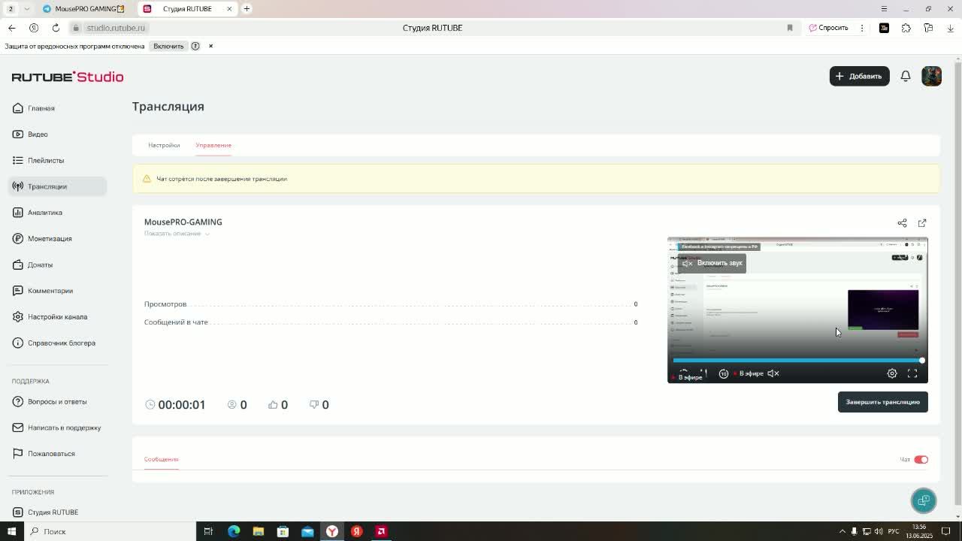Expand the tab group dropdown
962x541 pixels.
(27, 9)
